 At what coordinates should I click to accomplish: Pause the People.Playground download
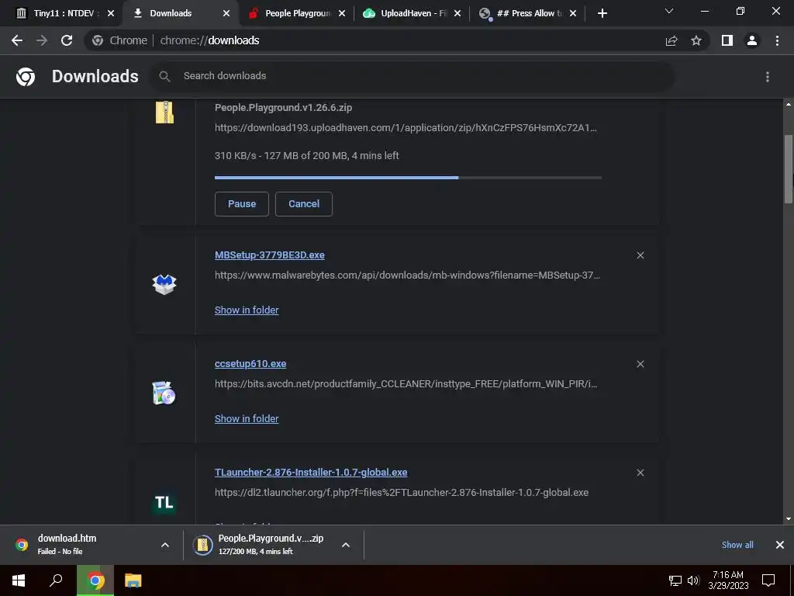pos(242,204)
